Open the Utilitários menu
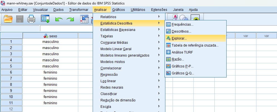Screen dimensions: 277x112 pos(138,10)
